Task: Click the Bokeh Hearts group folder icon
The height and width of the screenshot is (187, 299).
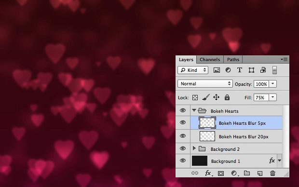Action: click(x=202, y=110)
